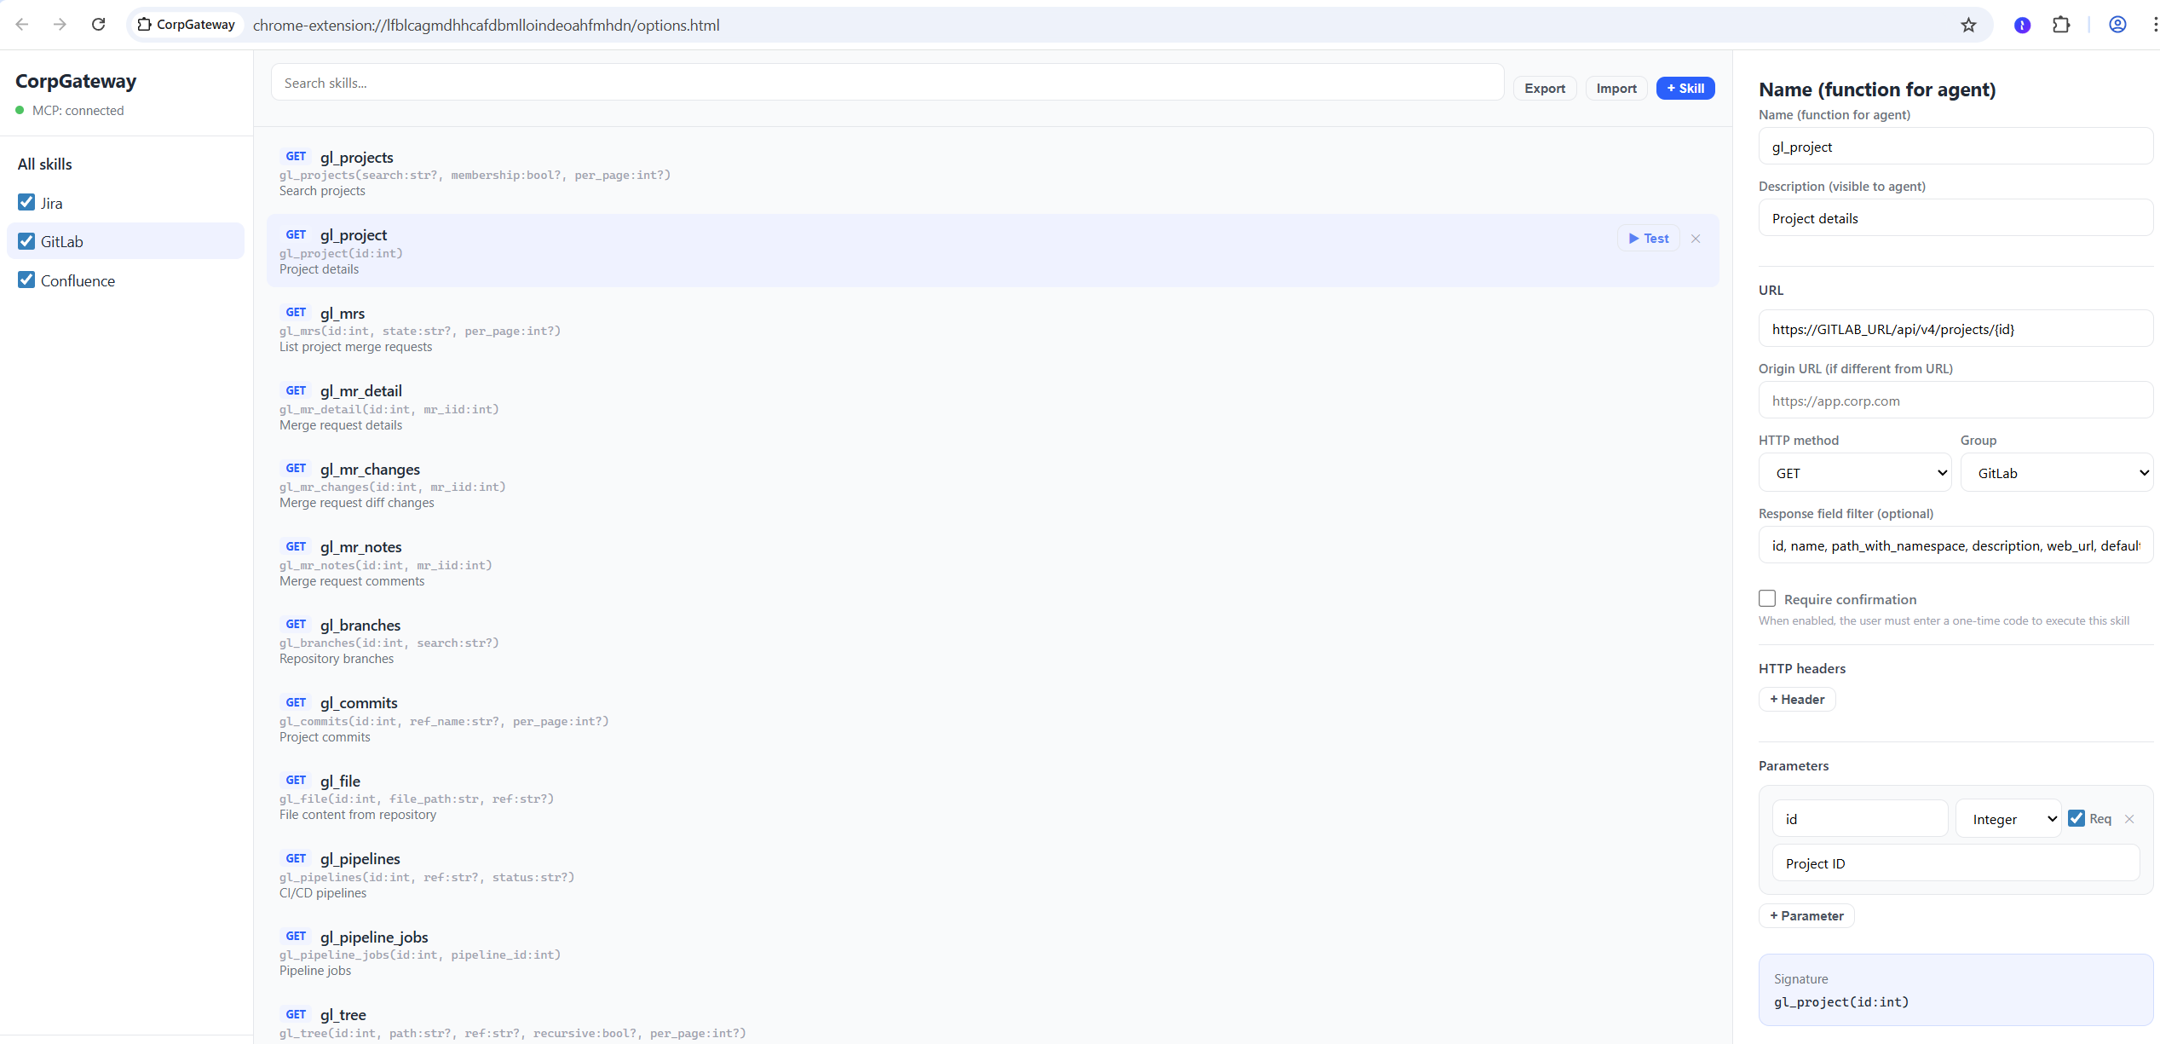Toggle the Confluence skills checkbox
This screenshot has width=2160, height=1044.
click(26, 280)
